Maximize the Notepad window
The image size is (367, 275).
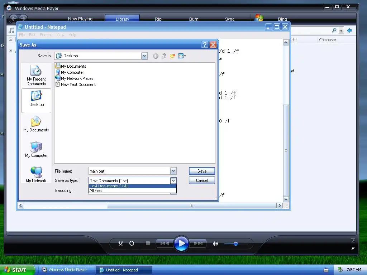pyautogui.click(x=277, y=27)
